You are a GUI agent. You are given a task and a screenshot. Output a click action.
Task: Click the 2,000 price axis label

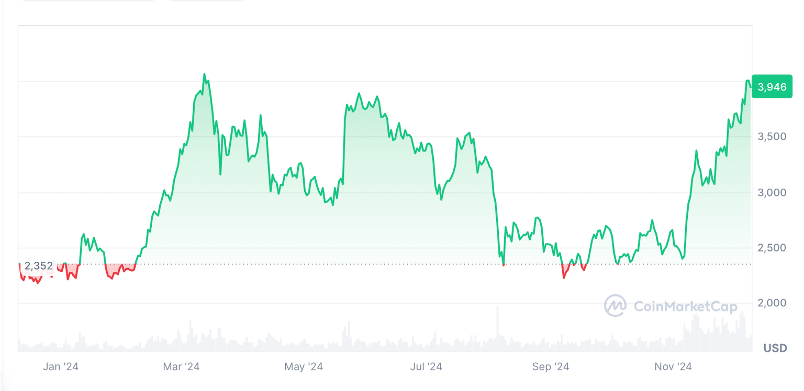(772, 303)
